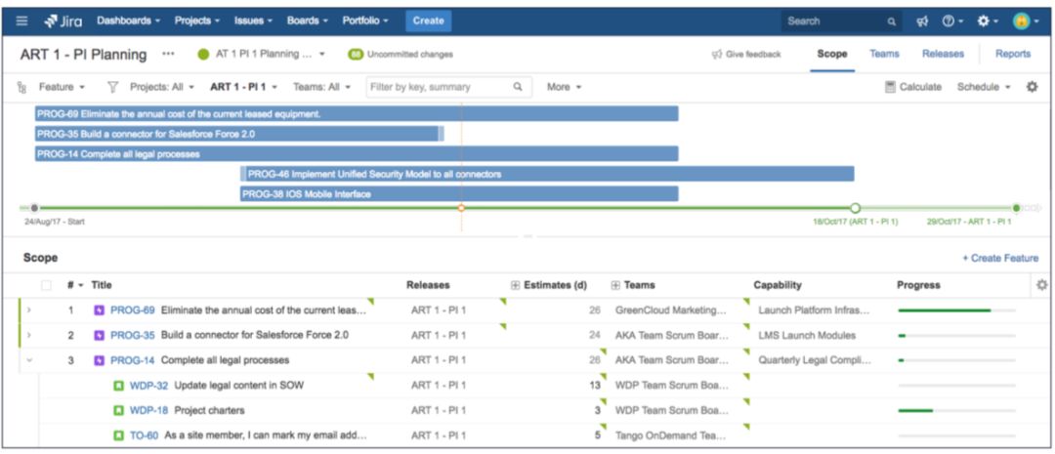Switch to the Reports tab
1055x454 pixels.
click(x=1013, y=54)
